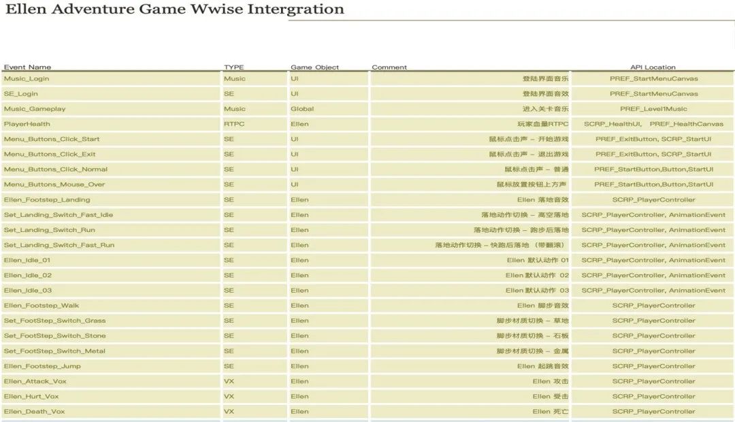Click the comment 'Ellen 脚步音效'

click(542, 306)
